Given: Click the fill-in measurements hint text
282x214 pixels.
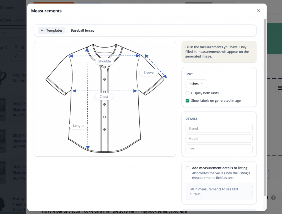Looking at the screenshot, I should click(217, 51).
